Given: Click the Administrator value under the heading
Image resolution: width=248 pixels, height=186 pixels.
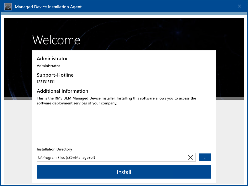Looking at the screenshot, I should click(x=48, y=66).
